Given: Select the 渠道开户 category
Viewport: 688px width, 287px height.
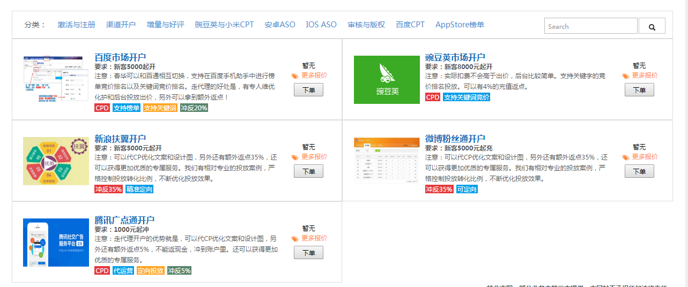Looking at the screenshot, I should (x=121, y=25).
